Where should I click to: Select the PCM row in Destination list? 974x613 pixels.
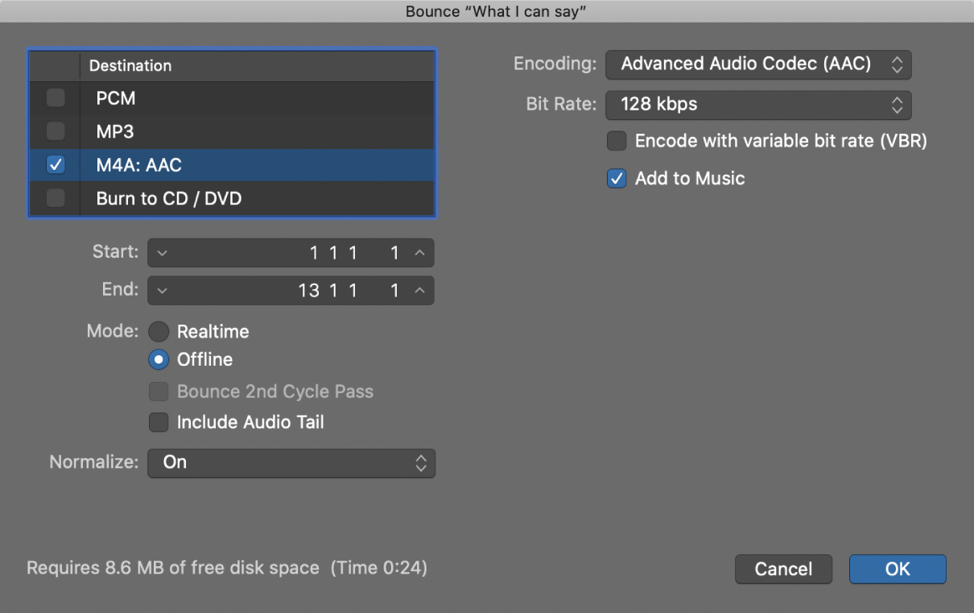pyautogui.click(x=232, y=98)
